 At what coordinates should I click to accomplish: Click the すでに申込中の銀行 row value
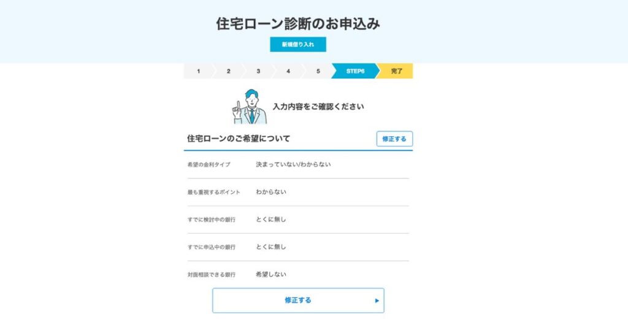(x=271, y=247)
